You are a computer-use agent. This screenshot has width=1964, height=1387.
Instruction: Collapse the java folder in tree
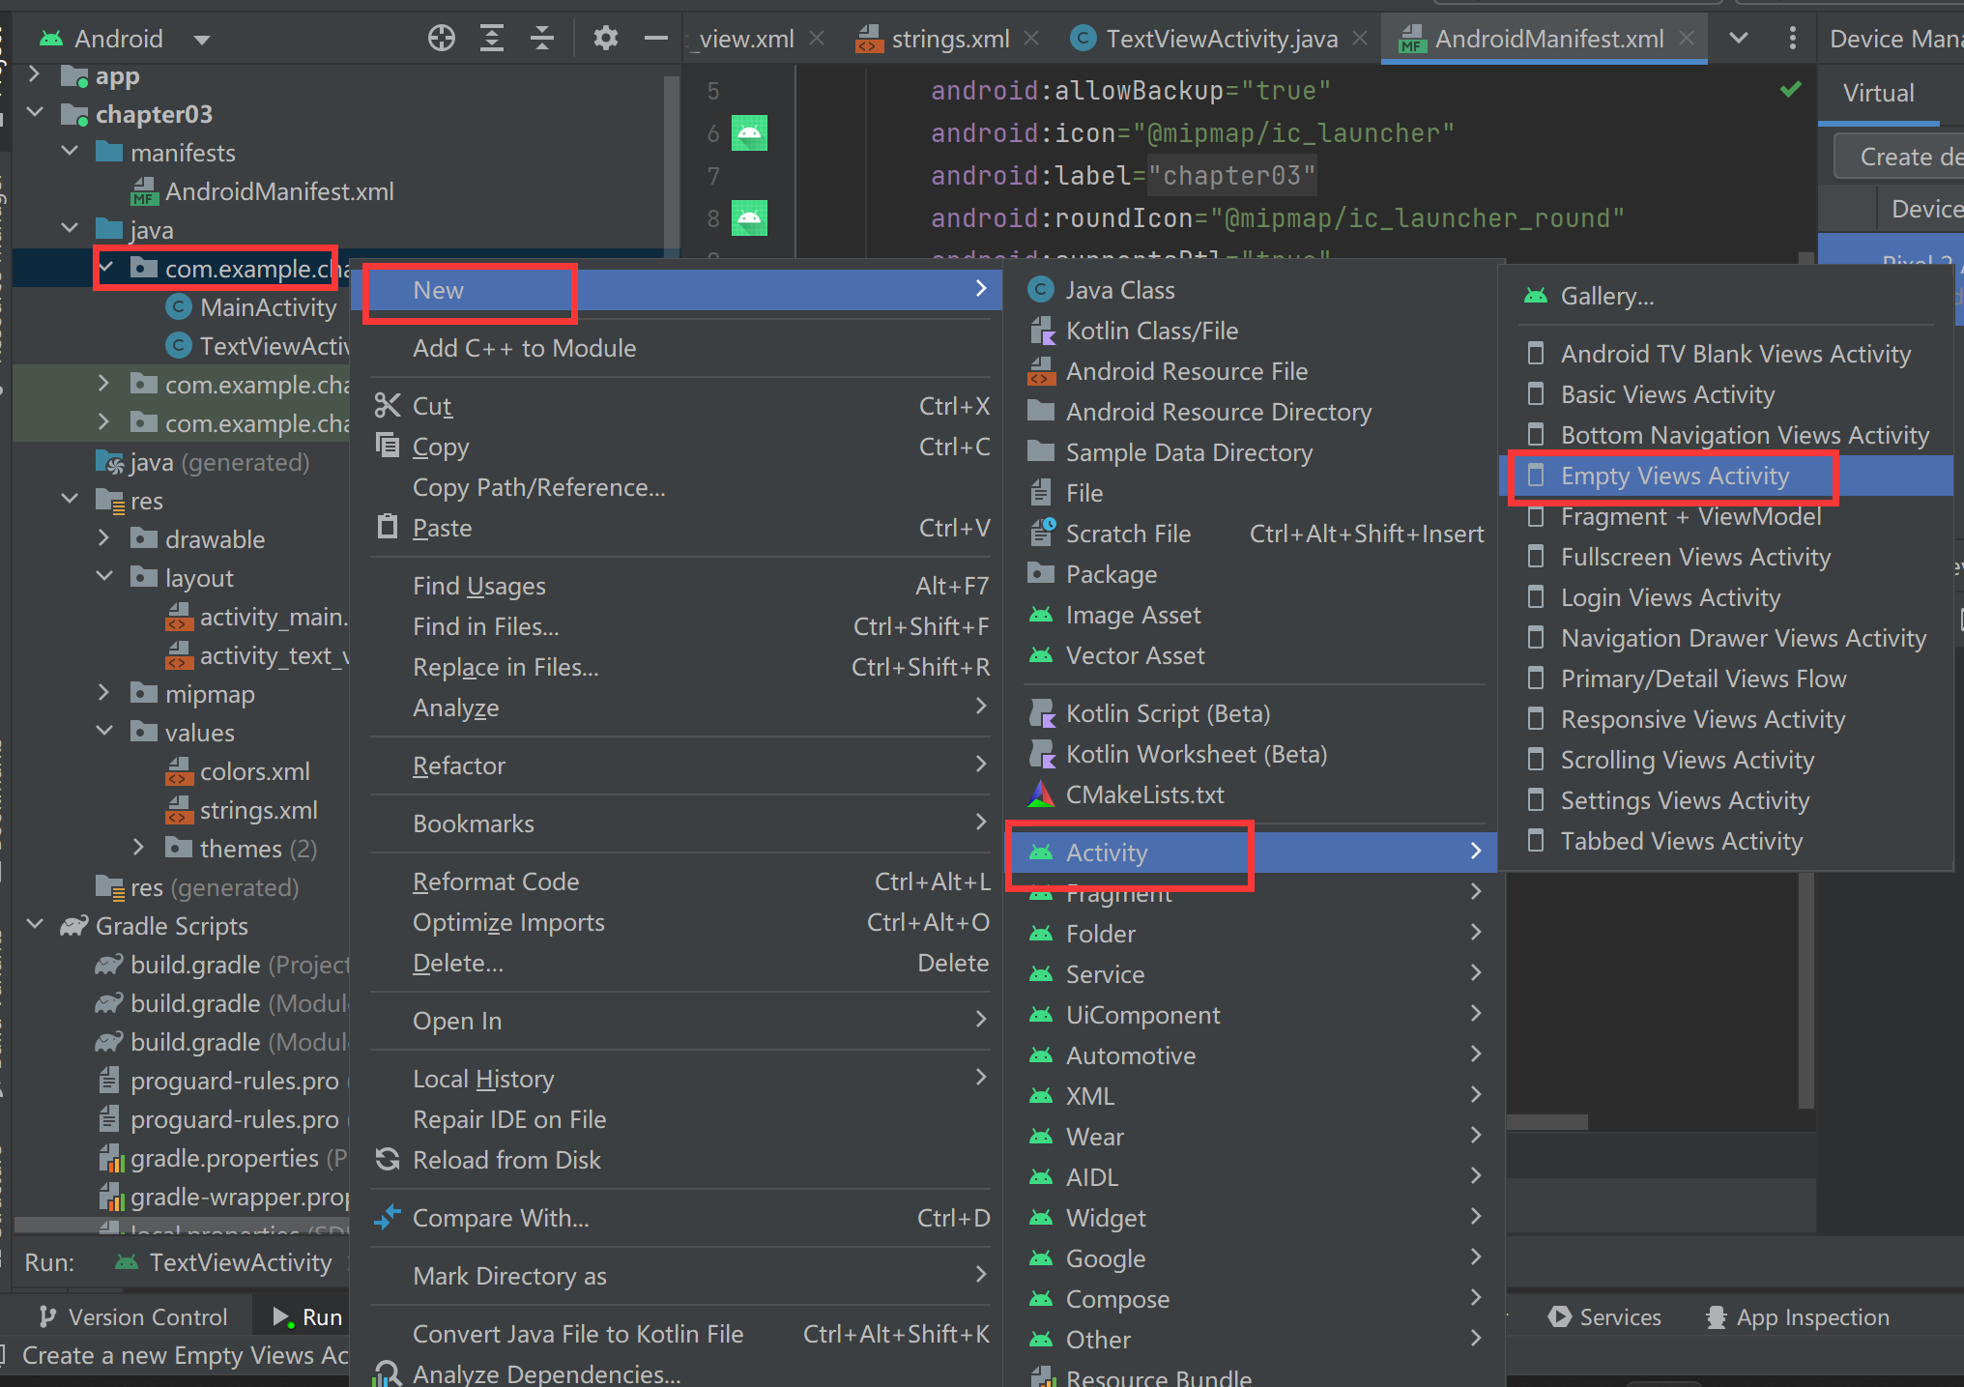pos(70,229)
